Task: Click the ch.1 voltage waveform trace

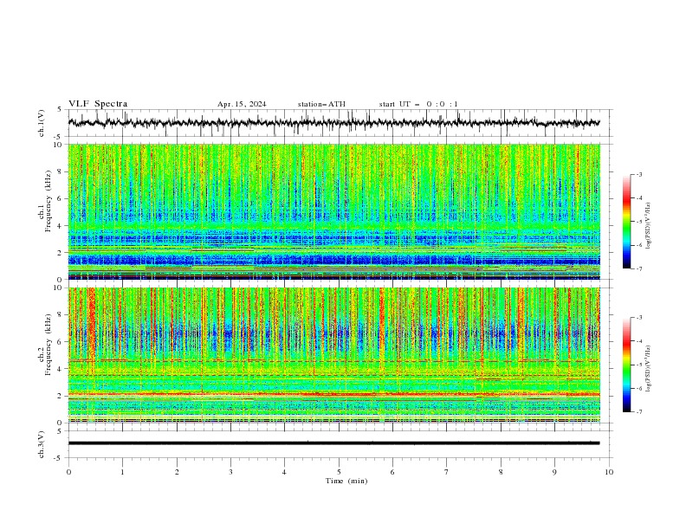Action: click(x=333, y=123)
